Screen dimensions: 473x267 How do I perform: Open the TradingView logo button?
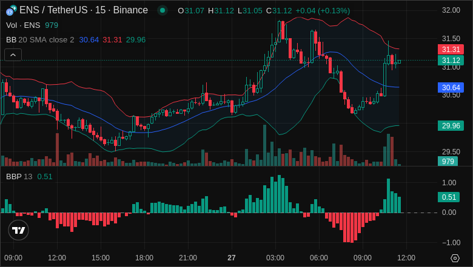(x=18, y=230)
